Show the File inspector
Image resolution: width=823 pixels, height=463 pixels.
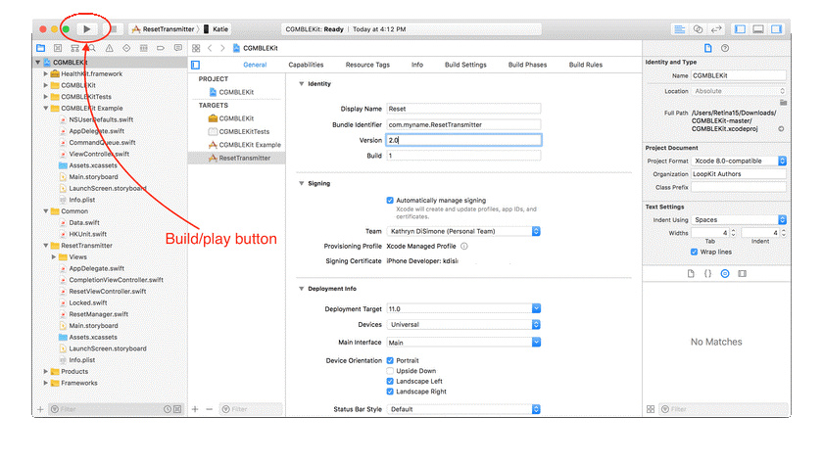(708, 48)
